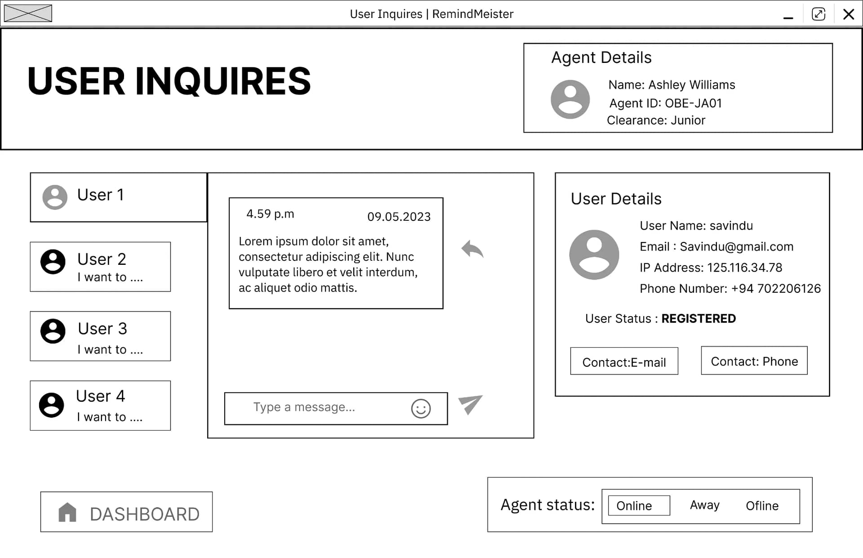863x558 pixels.
Task: Set agent status to Away
Action: [x=704, y=505]
